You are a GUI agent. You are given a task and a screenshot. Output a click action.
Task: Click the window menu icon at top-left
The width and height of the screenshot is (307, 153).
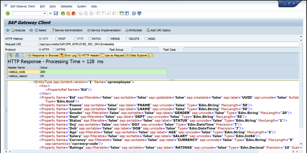[6, 6]
